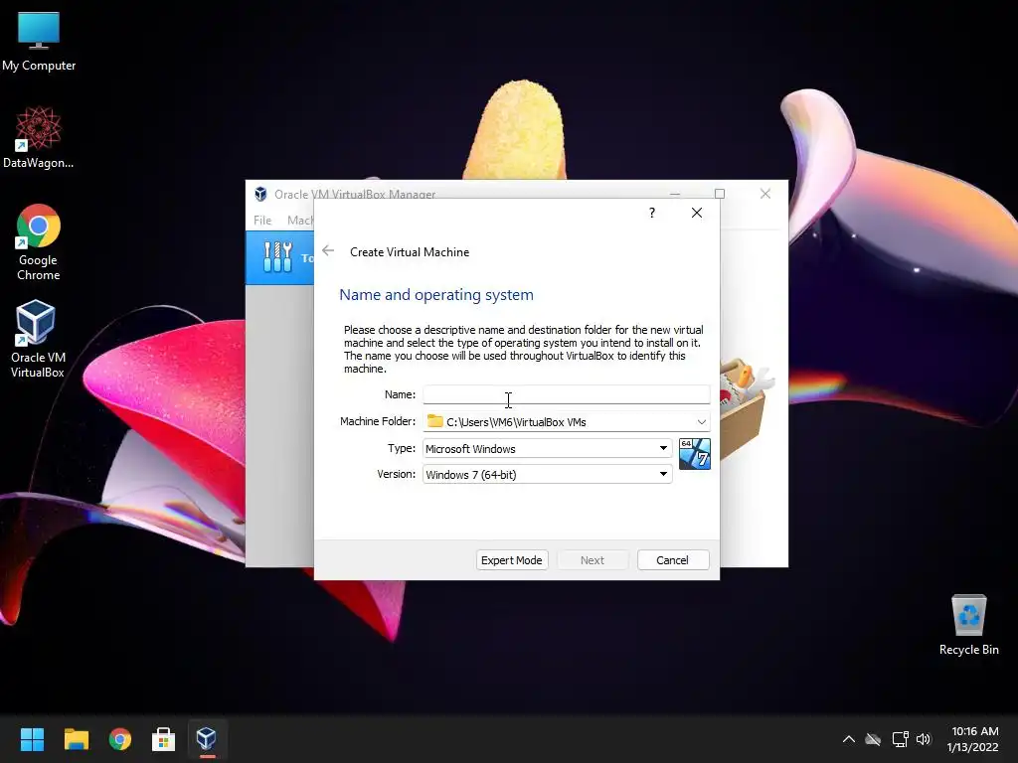
Task: Open Machine menu in VirtualBox Manager
Action: 300,220
